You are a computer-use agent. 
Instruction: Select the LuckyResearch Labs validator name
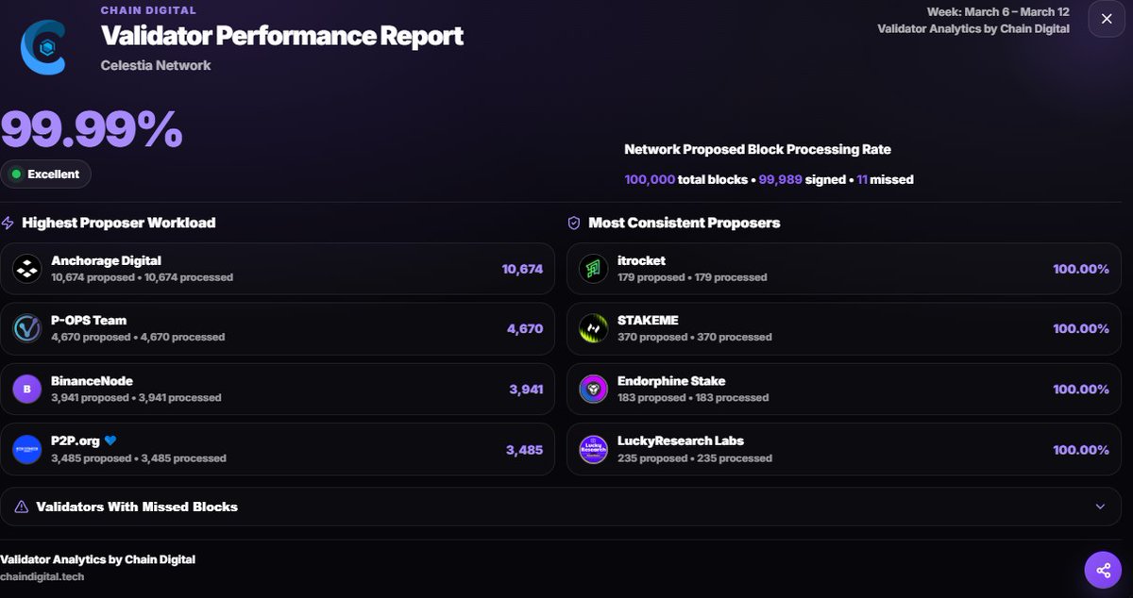pos(681,440)
